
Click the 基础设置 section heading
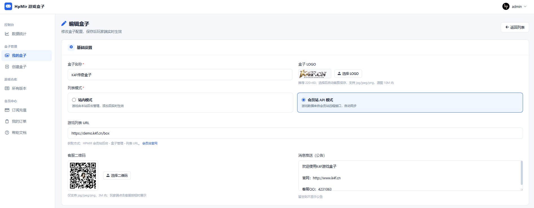click(85, 48)
